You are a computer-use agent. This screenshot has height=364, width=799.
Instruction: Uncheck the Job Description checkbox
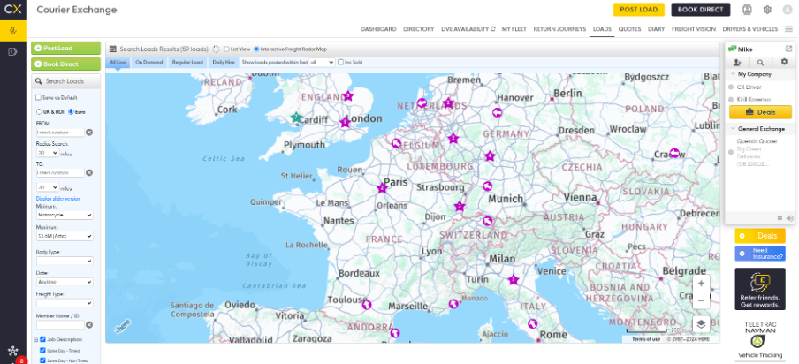[42, 339]
